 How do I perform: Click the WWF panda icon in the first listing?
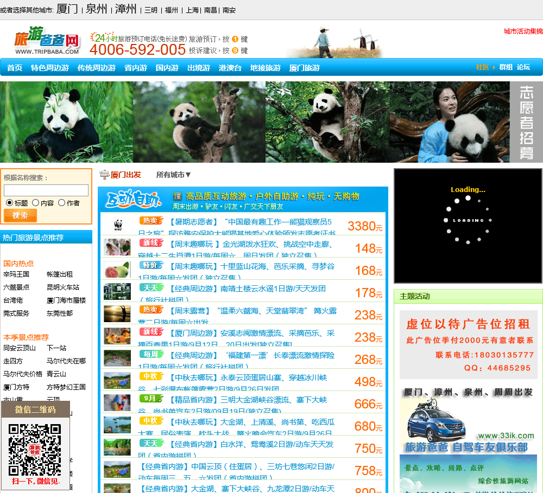click(118, 225)
